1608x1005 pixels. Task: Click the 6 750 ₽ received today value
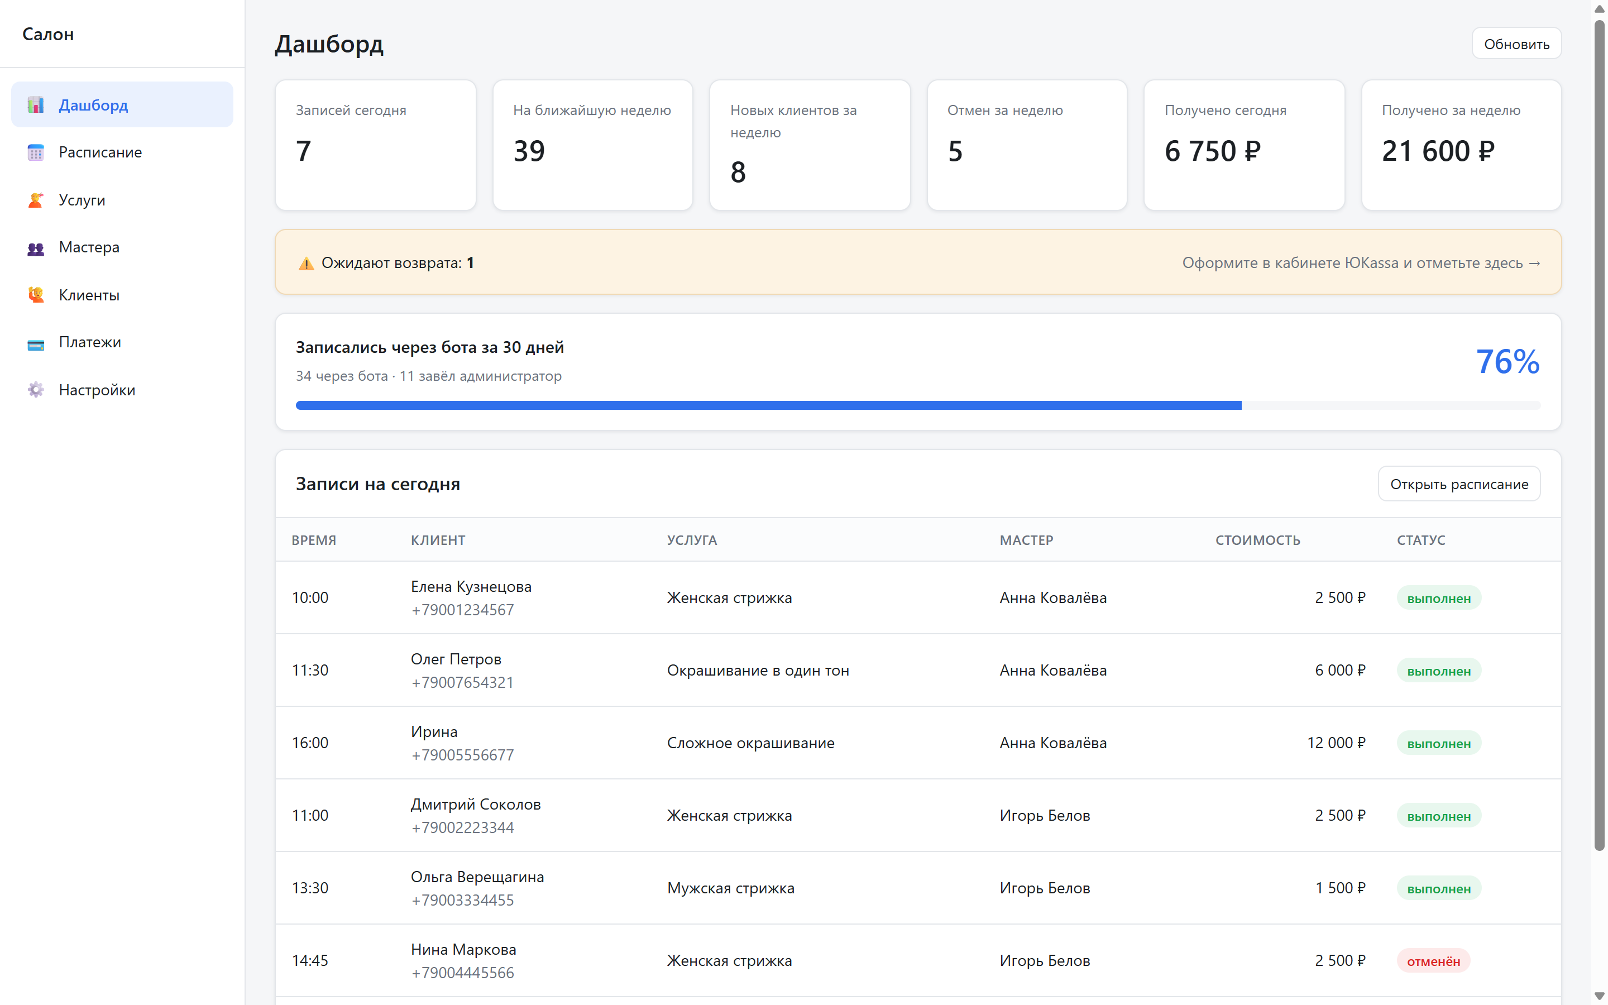coord(1213,151)
